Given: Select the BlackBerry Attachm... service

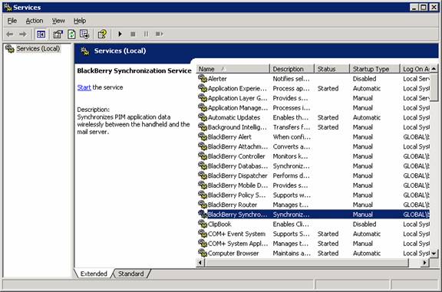Looking at the screenshot, I should click(313, 146).
